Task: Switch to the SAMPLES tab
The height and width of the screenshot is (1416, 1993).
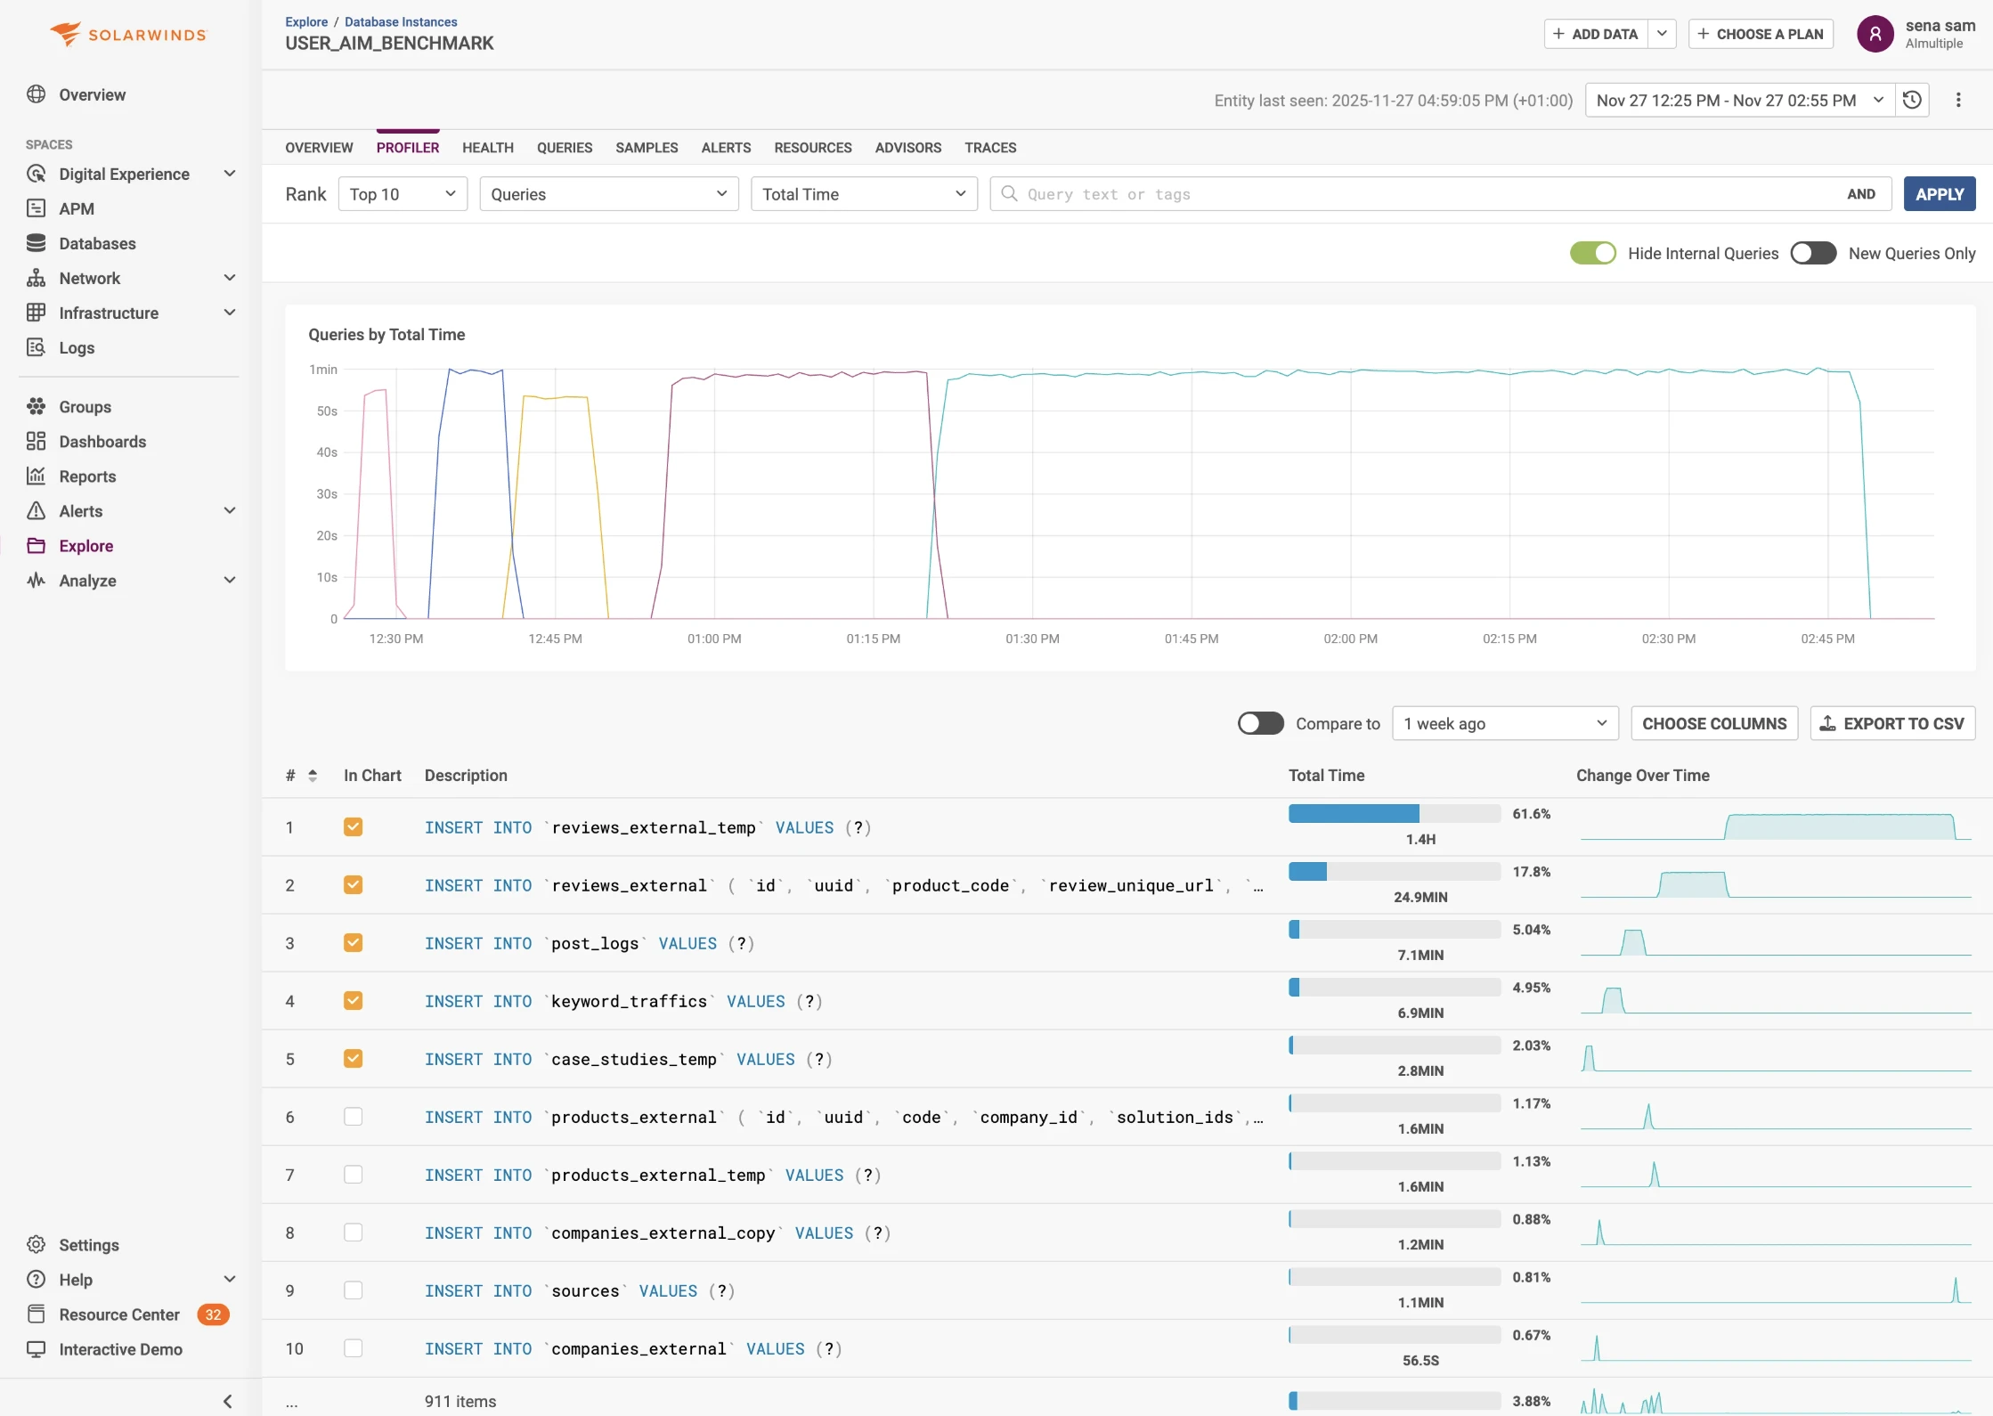Action: click(x=647, y=148)
